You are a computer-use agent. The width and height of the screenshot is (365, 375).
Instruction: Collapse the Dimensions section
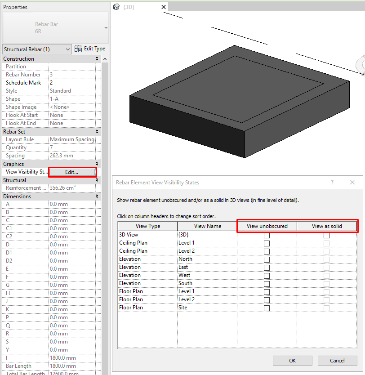point(97,196)
